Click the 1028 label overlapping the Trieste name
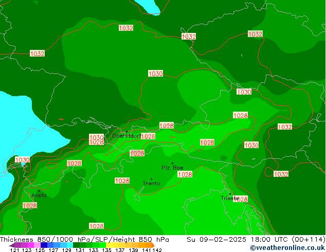The width and height of the screenshot is (326, 252). click(x=241, y=199)
